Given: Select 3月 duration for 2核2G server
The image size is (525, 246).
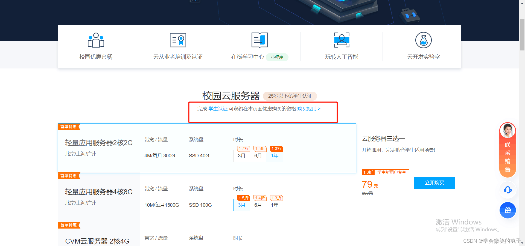Looking at the screenshot, I should click(241, 156).
